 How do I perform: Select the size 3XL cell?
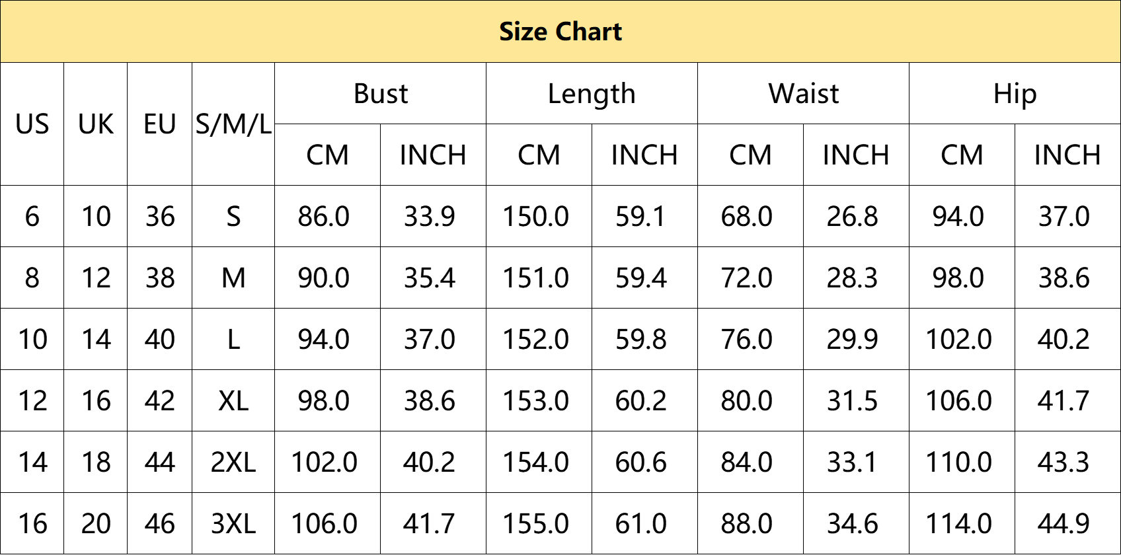coord(233,523)
